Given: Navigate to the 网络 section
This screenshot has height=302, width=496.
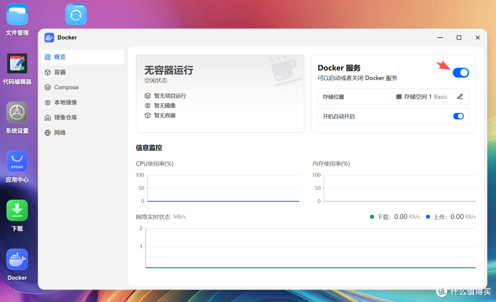Looking at the screenshot, I should 83,133.
